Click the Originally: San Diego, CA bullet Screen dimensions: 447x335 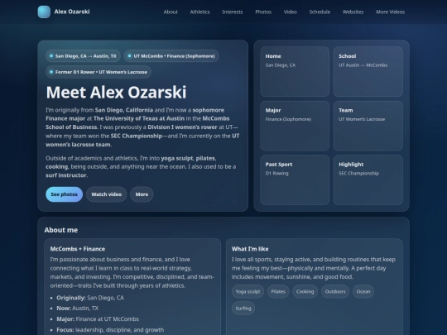(x=90, y=298)
